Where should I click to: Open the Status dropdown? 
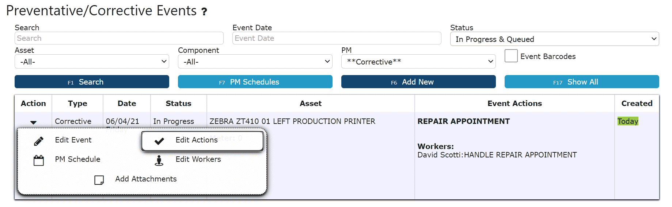pyautogui.click(x=554, y=39)
